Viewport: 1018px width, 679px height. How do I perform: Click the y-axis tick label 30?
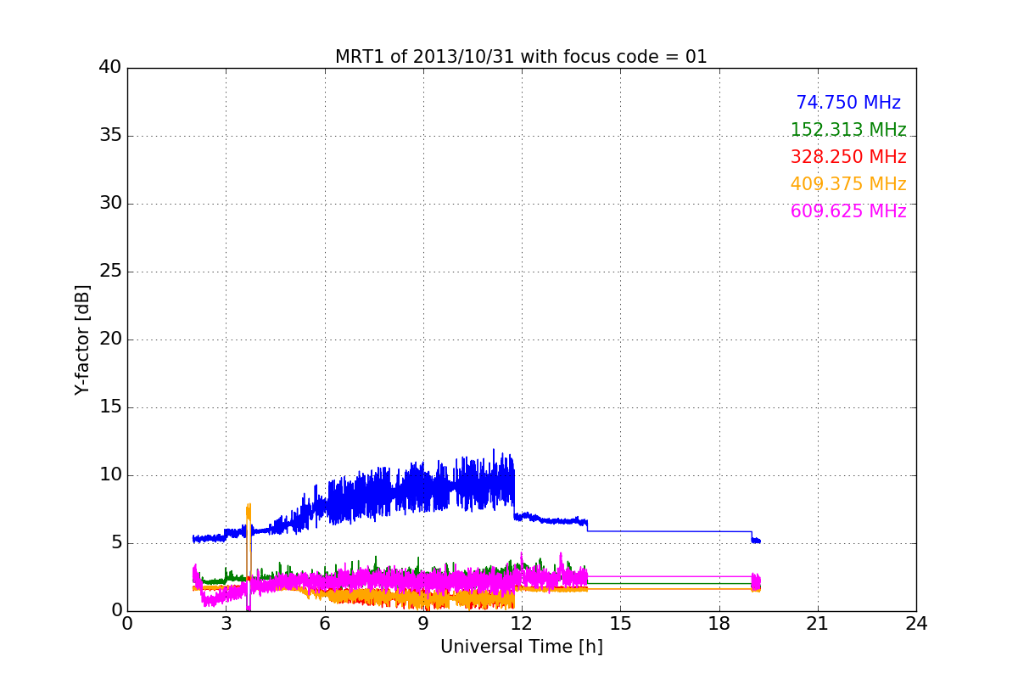pos(110,204)
